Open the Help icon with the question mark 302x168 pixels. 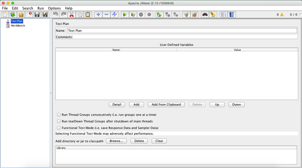231,14
